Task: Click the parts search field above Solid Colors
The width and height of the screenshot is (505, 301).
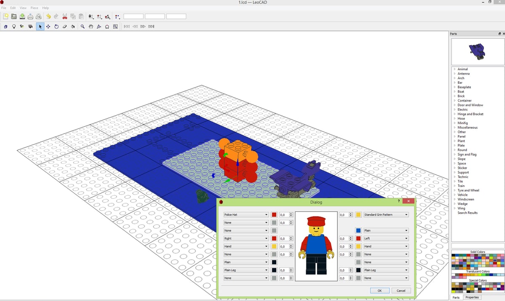Action: pos(478,246)
